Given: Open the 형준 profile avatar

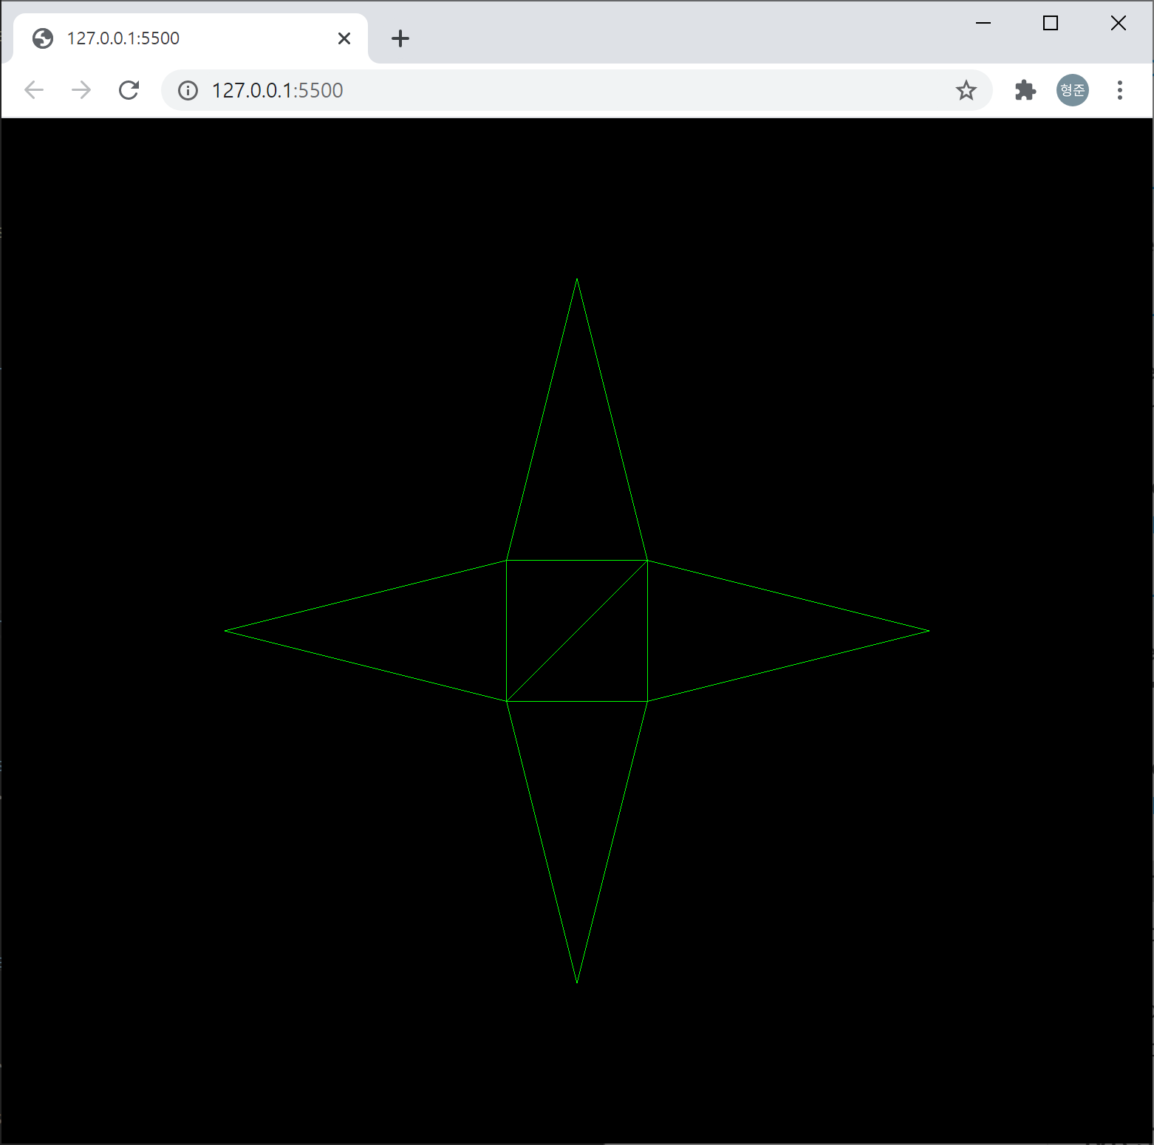Looking at the screenshot, I should coord(1072,90).
